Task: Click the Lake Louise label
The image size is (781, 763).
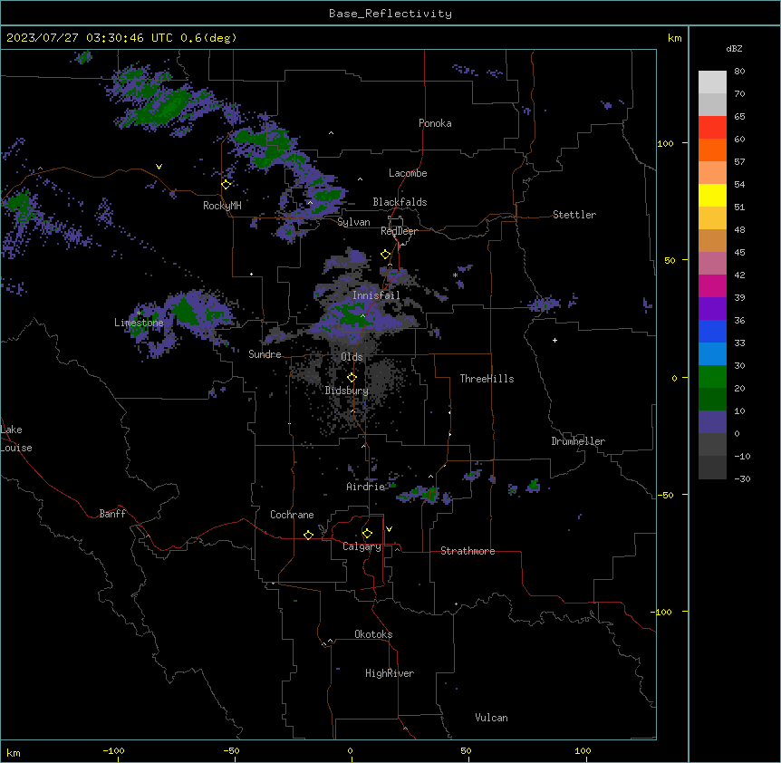Action: pos(16,439)
